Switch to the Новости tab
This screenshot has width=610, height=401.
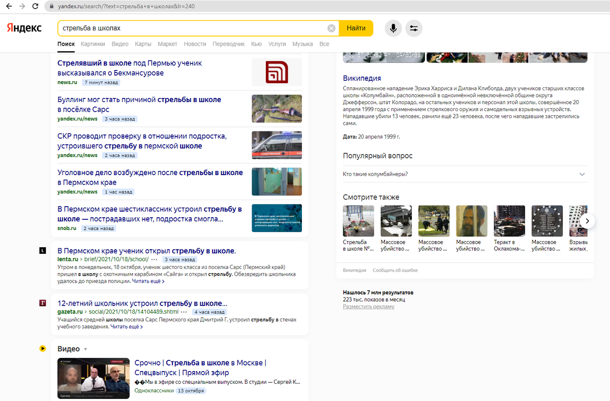195,44
